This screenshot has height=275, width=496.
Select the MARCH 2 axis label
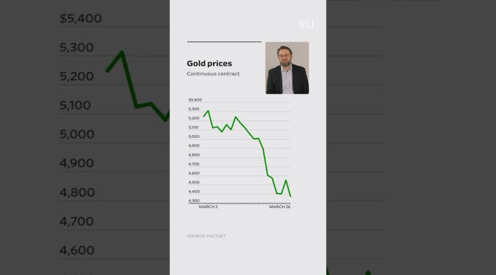208,207
